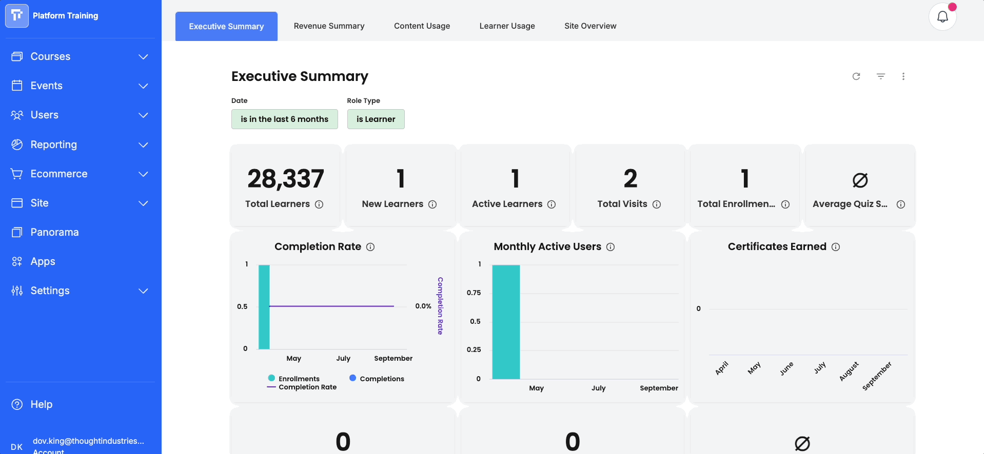This screenshot has height=454, width=984.
Task: Switch to the Revenue Summary tab
Action: [x=329, y=26]
